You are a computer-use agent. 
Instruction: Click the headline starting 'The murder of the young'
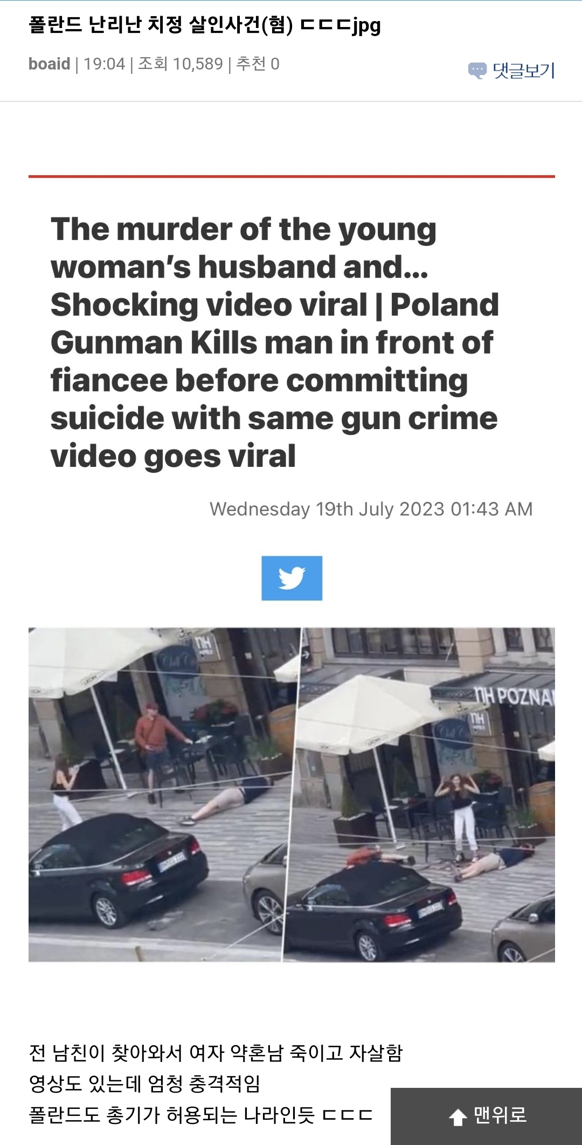tap(244, 230)
